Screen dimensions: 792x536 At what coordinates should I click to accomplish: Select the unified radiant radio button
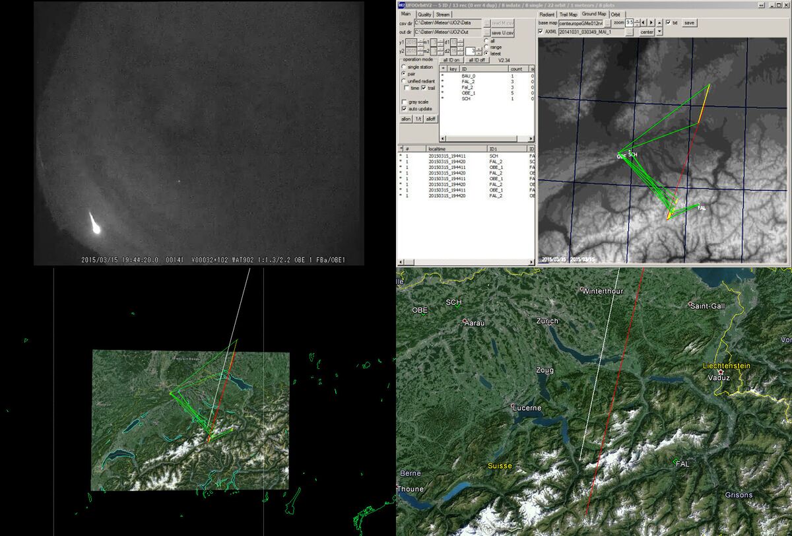[x=403, y=81]
